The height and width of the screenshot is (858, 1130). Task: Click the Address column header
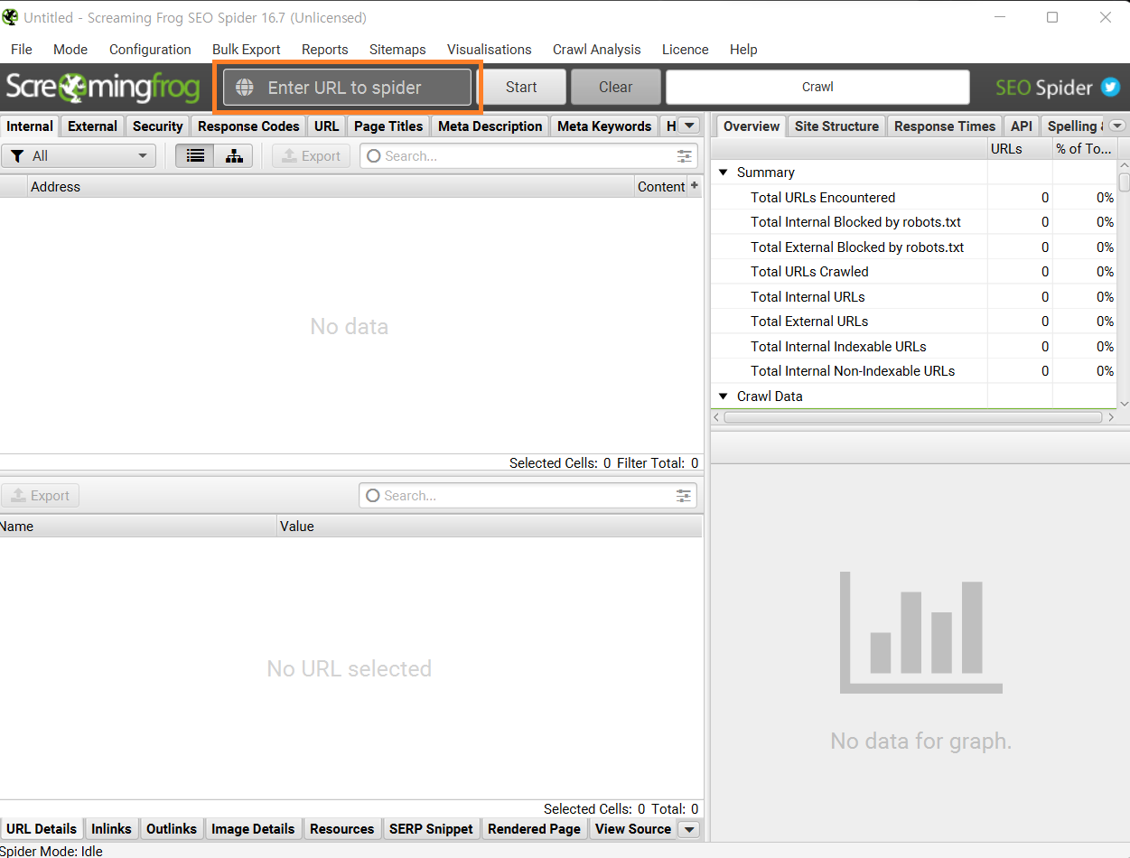330,187
